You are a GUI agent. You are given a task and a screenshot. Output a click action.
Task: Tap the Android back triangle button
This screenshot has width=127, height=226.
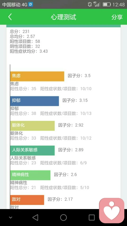tap(35, 218)
